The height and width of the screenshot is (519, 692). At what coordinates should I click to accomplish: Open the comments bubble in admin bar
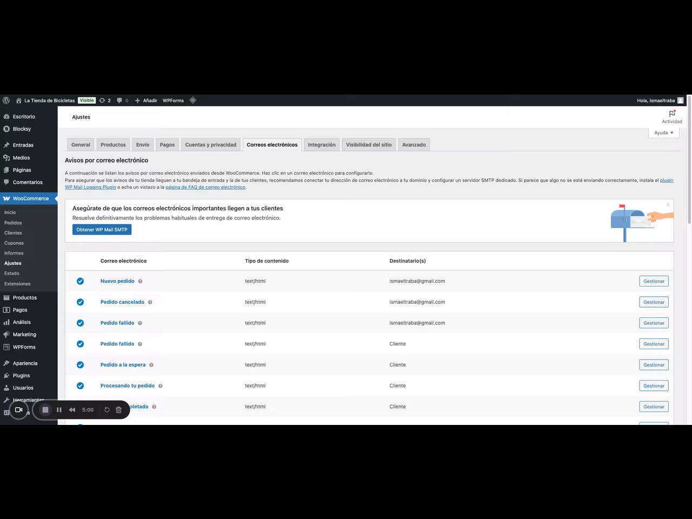coord(119,101)
